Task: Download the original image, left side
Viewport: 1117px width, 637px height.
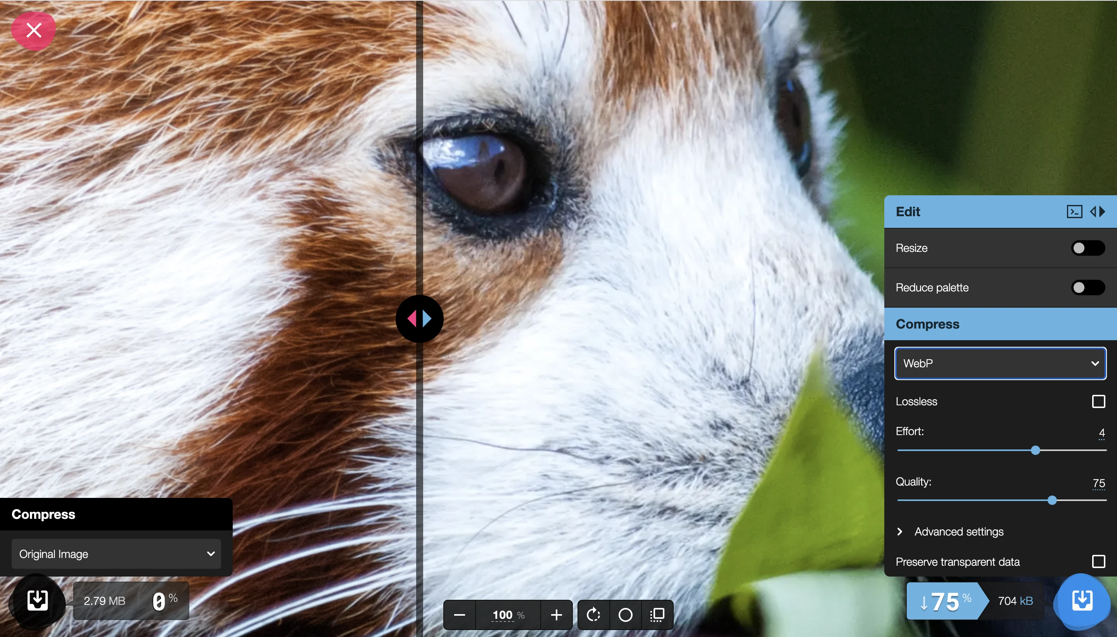Action: (38, 600)
